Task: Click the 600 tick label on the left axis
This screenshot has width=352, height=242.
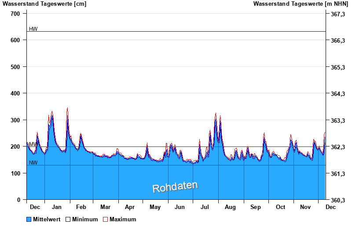Action: point(15,40)
